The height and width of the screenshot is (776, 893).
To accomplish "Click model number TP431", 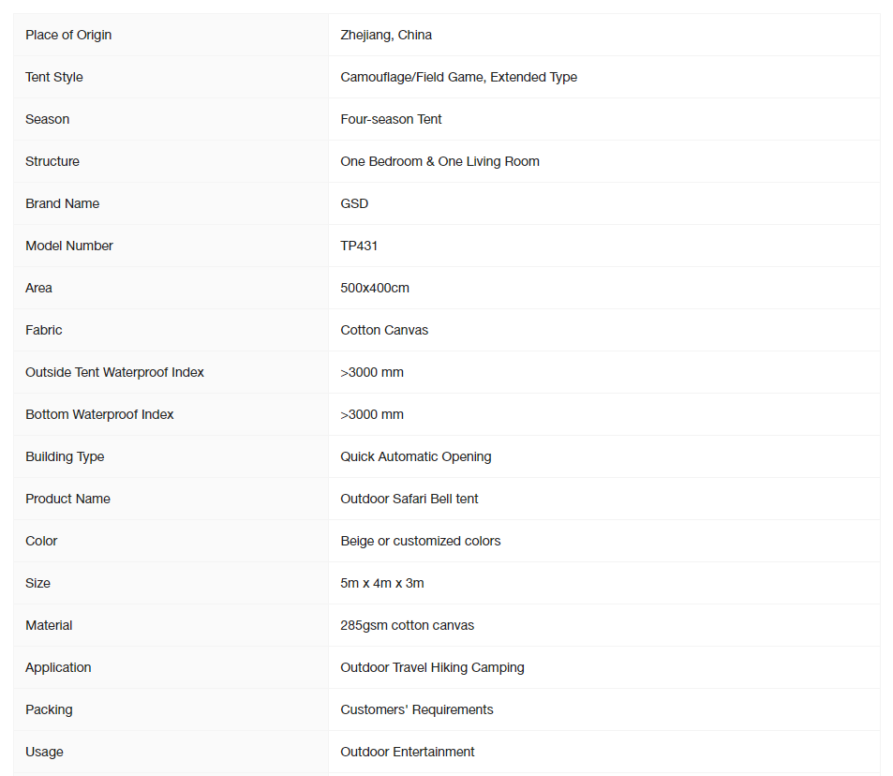I will coord(359,246).
